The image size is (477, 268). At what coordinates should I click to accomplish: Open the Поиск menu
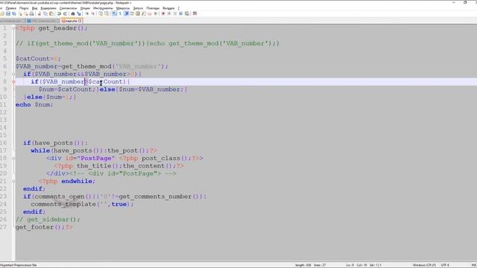[x=24, y=8]
